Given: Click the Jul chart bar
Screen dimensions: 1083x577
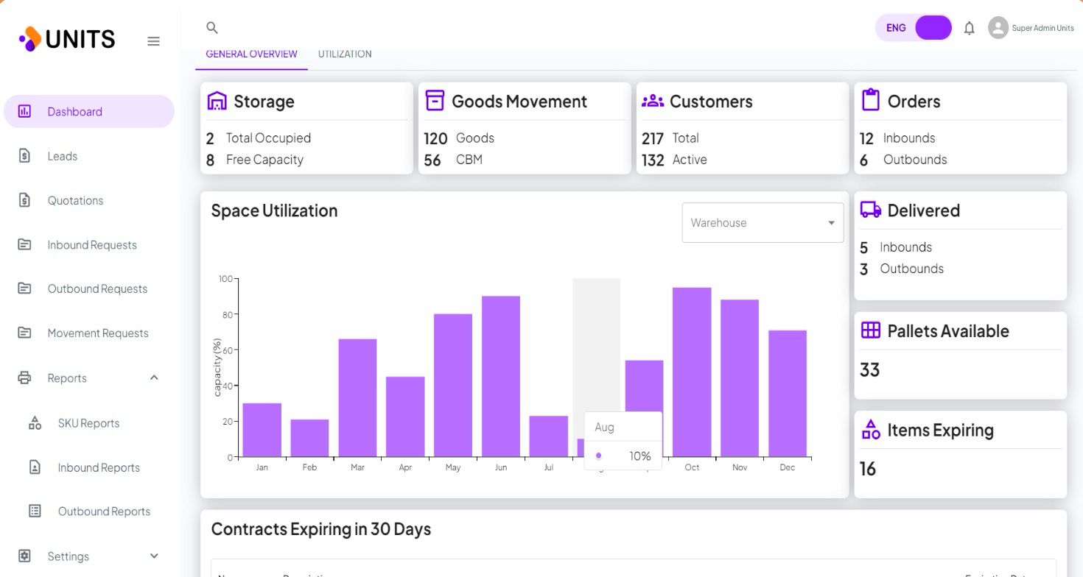Looking at the screenshot, I should pyautogui.click(x=549, y=436).
